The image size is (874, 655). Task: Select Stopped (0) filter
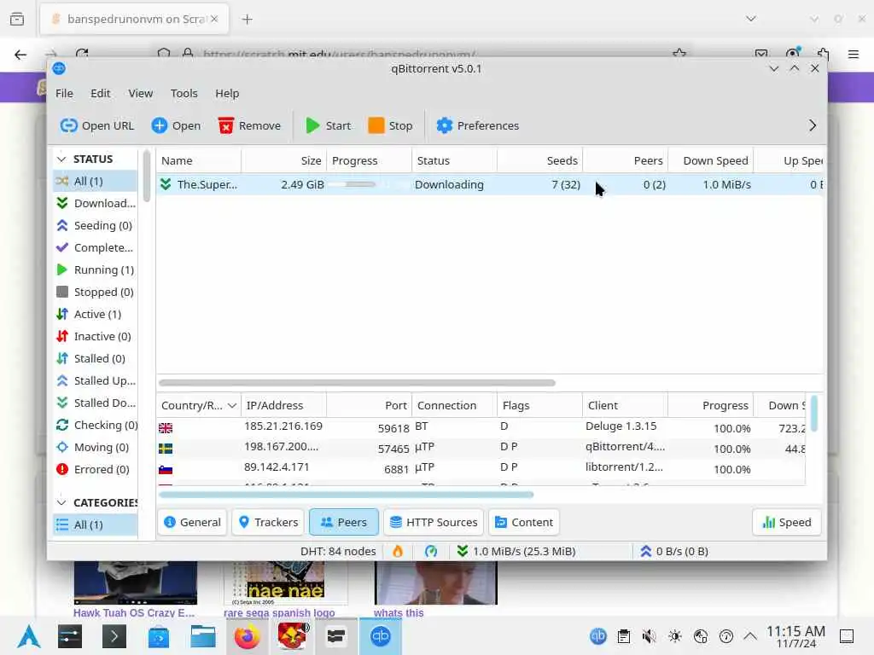click(96, 293)
